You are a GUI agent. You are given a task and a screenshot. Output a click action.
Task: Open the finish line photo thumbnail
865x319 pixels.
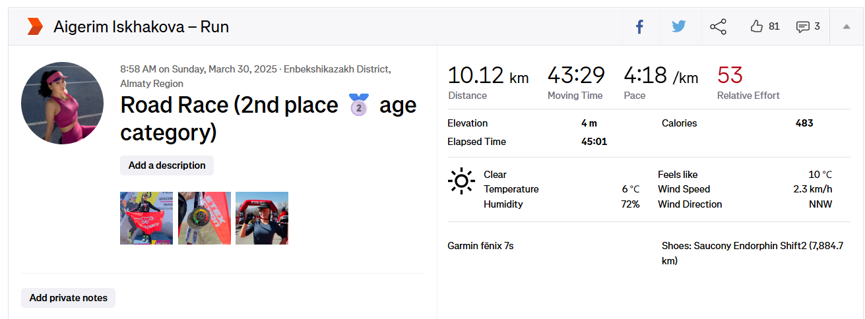(262, 218)
